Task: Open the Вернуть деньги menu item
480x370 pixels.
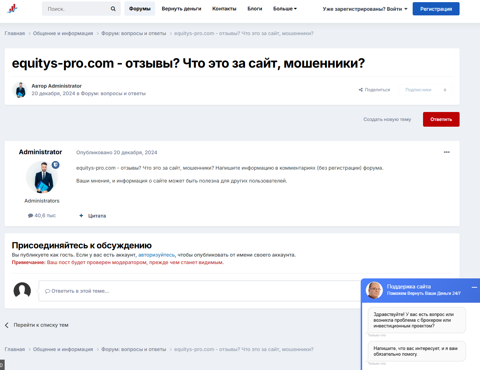Action: point(181,9)
